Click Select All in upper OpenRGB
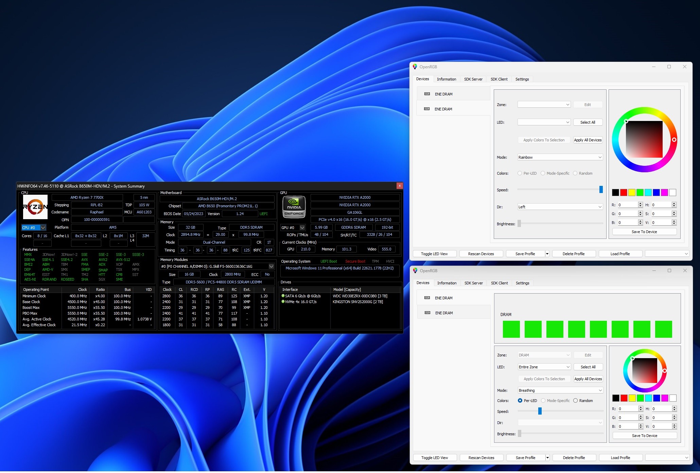700x473 pixels. (x=588, y=122)
